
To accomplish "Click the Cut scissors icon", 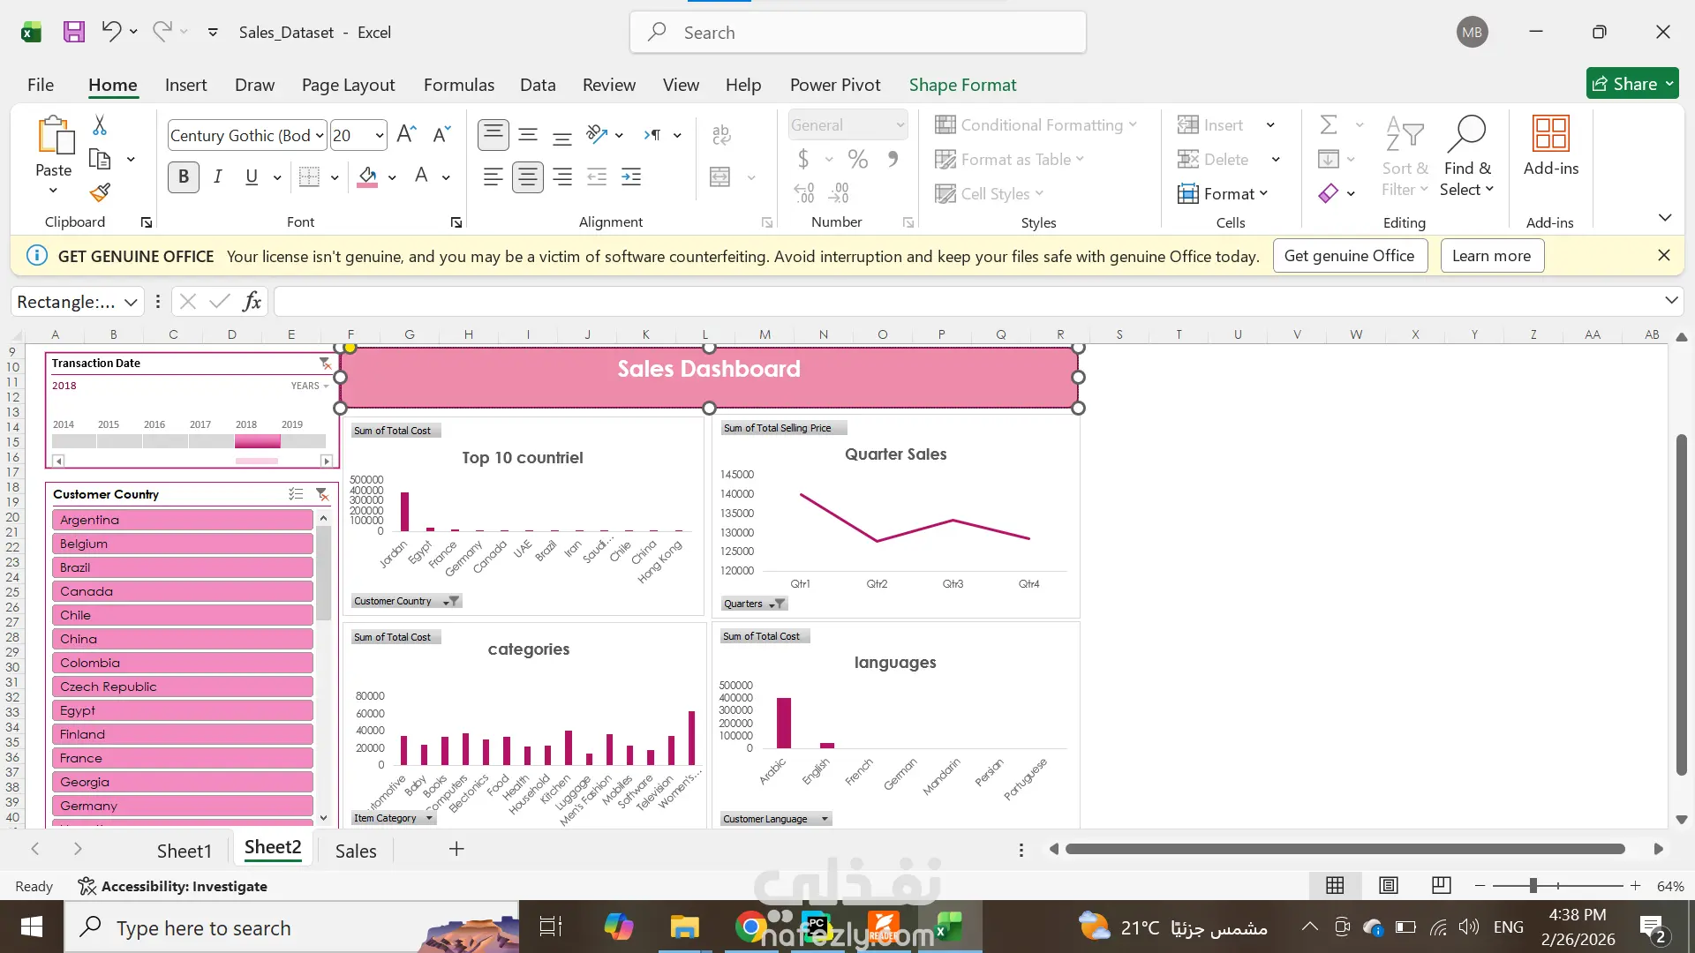I will pos(100,126).
